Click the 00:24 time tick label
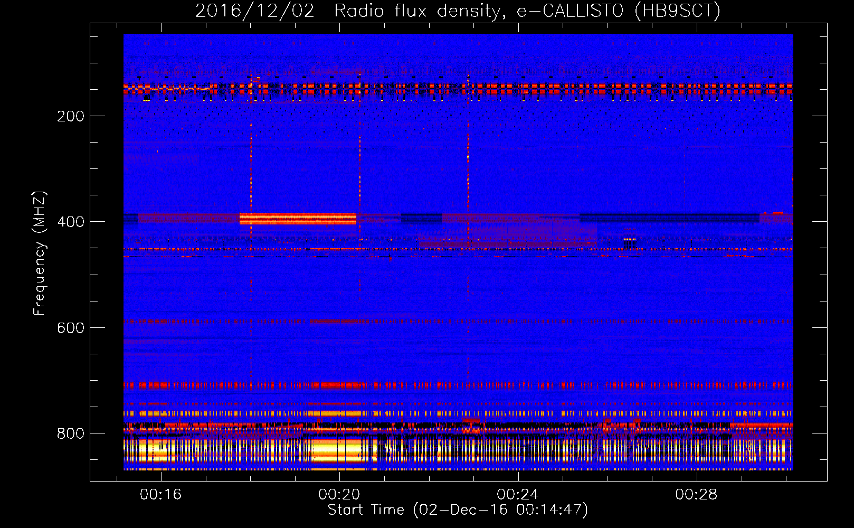 pyautogui.click(x=518, y=494)
